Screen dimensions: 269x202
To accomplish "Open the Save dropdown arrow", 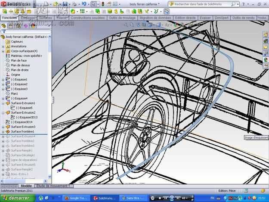I will click(x=70, y=4).
